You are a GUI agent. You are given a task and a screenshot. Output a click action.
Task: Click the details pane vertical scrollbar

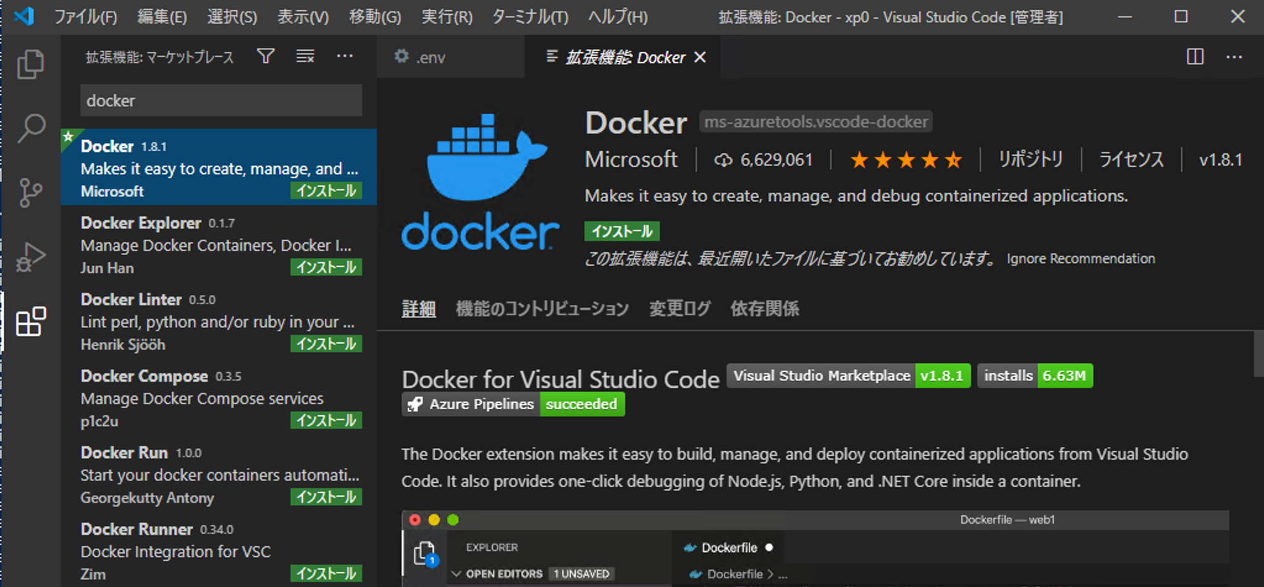[x=1258, y=354]
